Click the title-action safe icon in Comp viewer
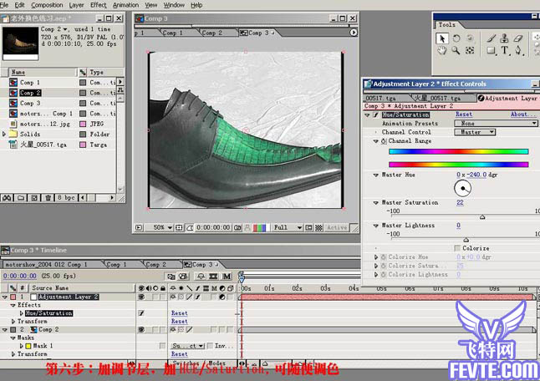This screenshot has height=381, width=540. point(179,227)
